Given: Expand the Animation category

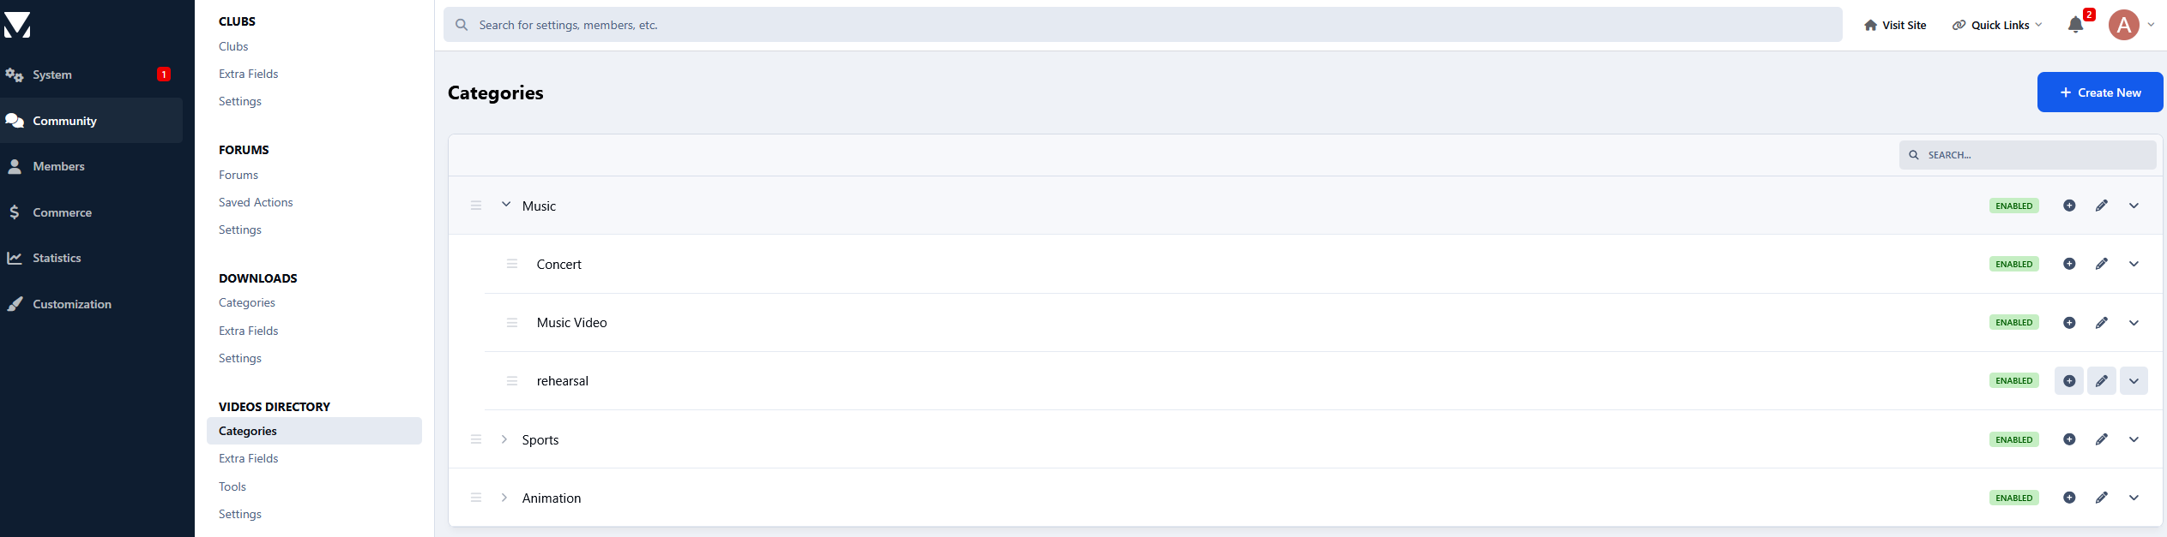Looking at the screenshot, I should (x=504, y=498).
